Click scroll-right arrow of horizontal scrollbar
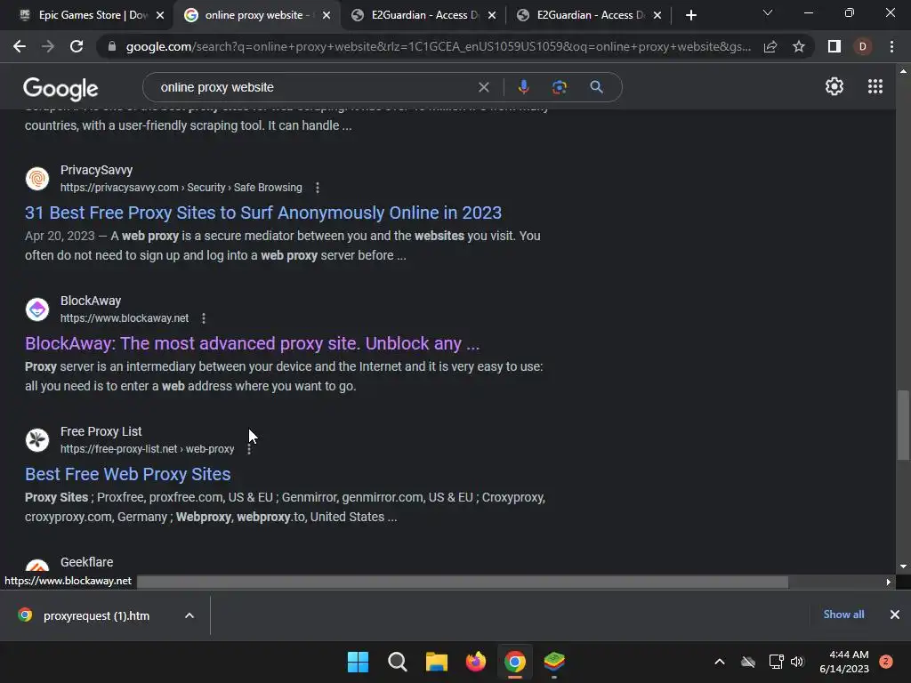 889,582
